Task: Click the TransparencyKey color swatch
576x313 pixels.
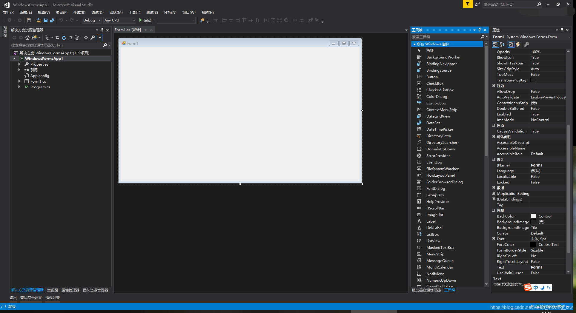Action: 533,80
